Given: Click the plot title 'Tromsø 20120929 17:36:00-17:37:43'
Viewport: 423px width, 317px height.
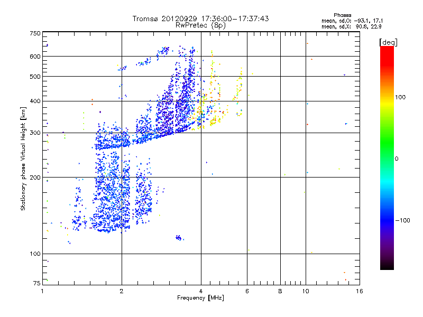Looking at the screenshot, I should [x=200, y=18].
